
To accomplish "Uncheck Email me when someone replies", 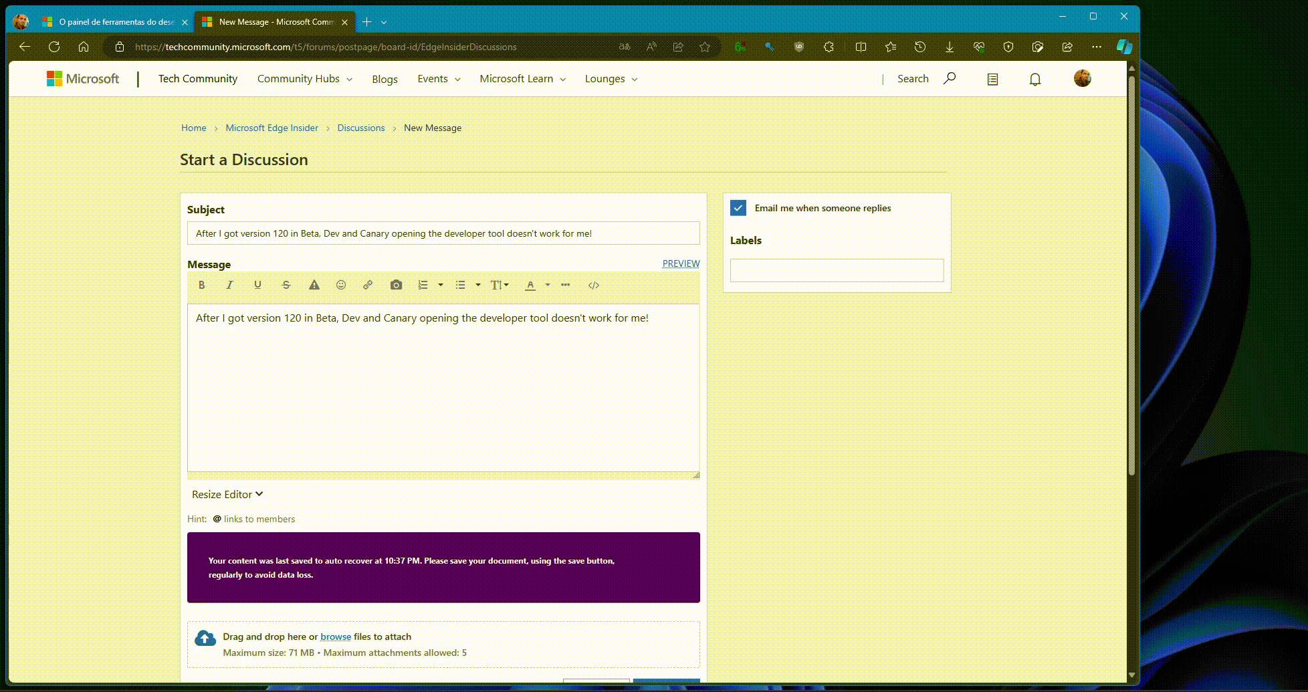I will [738, 208].
